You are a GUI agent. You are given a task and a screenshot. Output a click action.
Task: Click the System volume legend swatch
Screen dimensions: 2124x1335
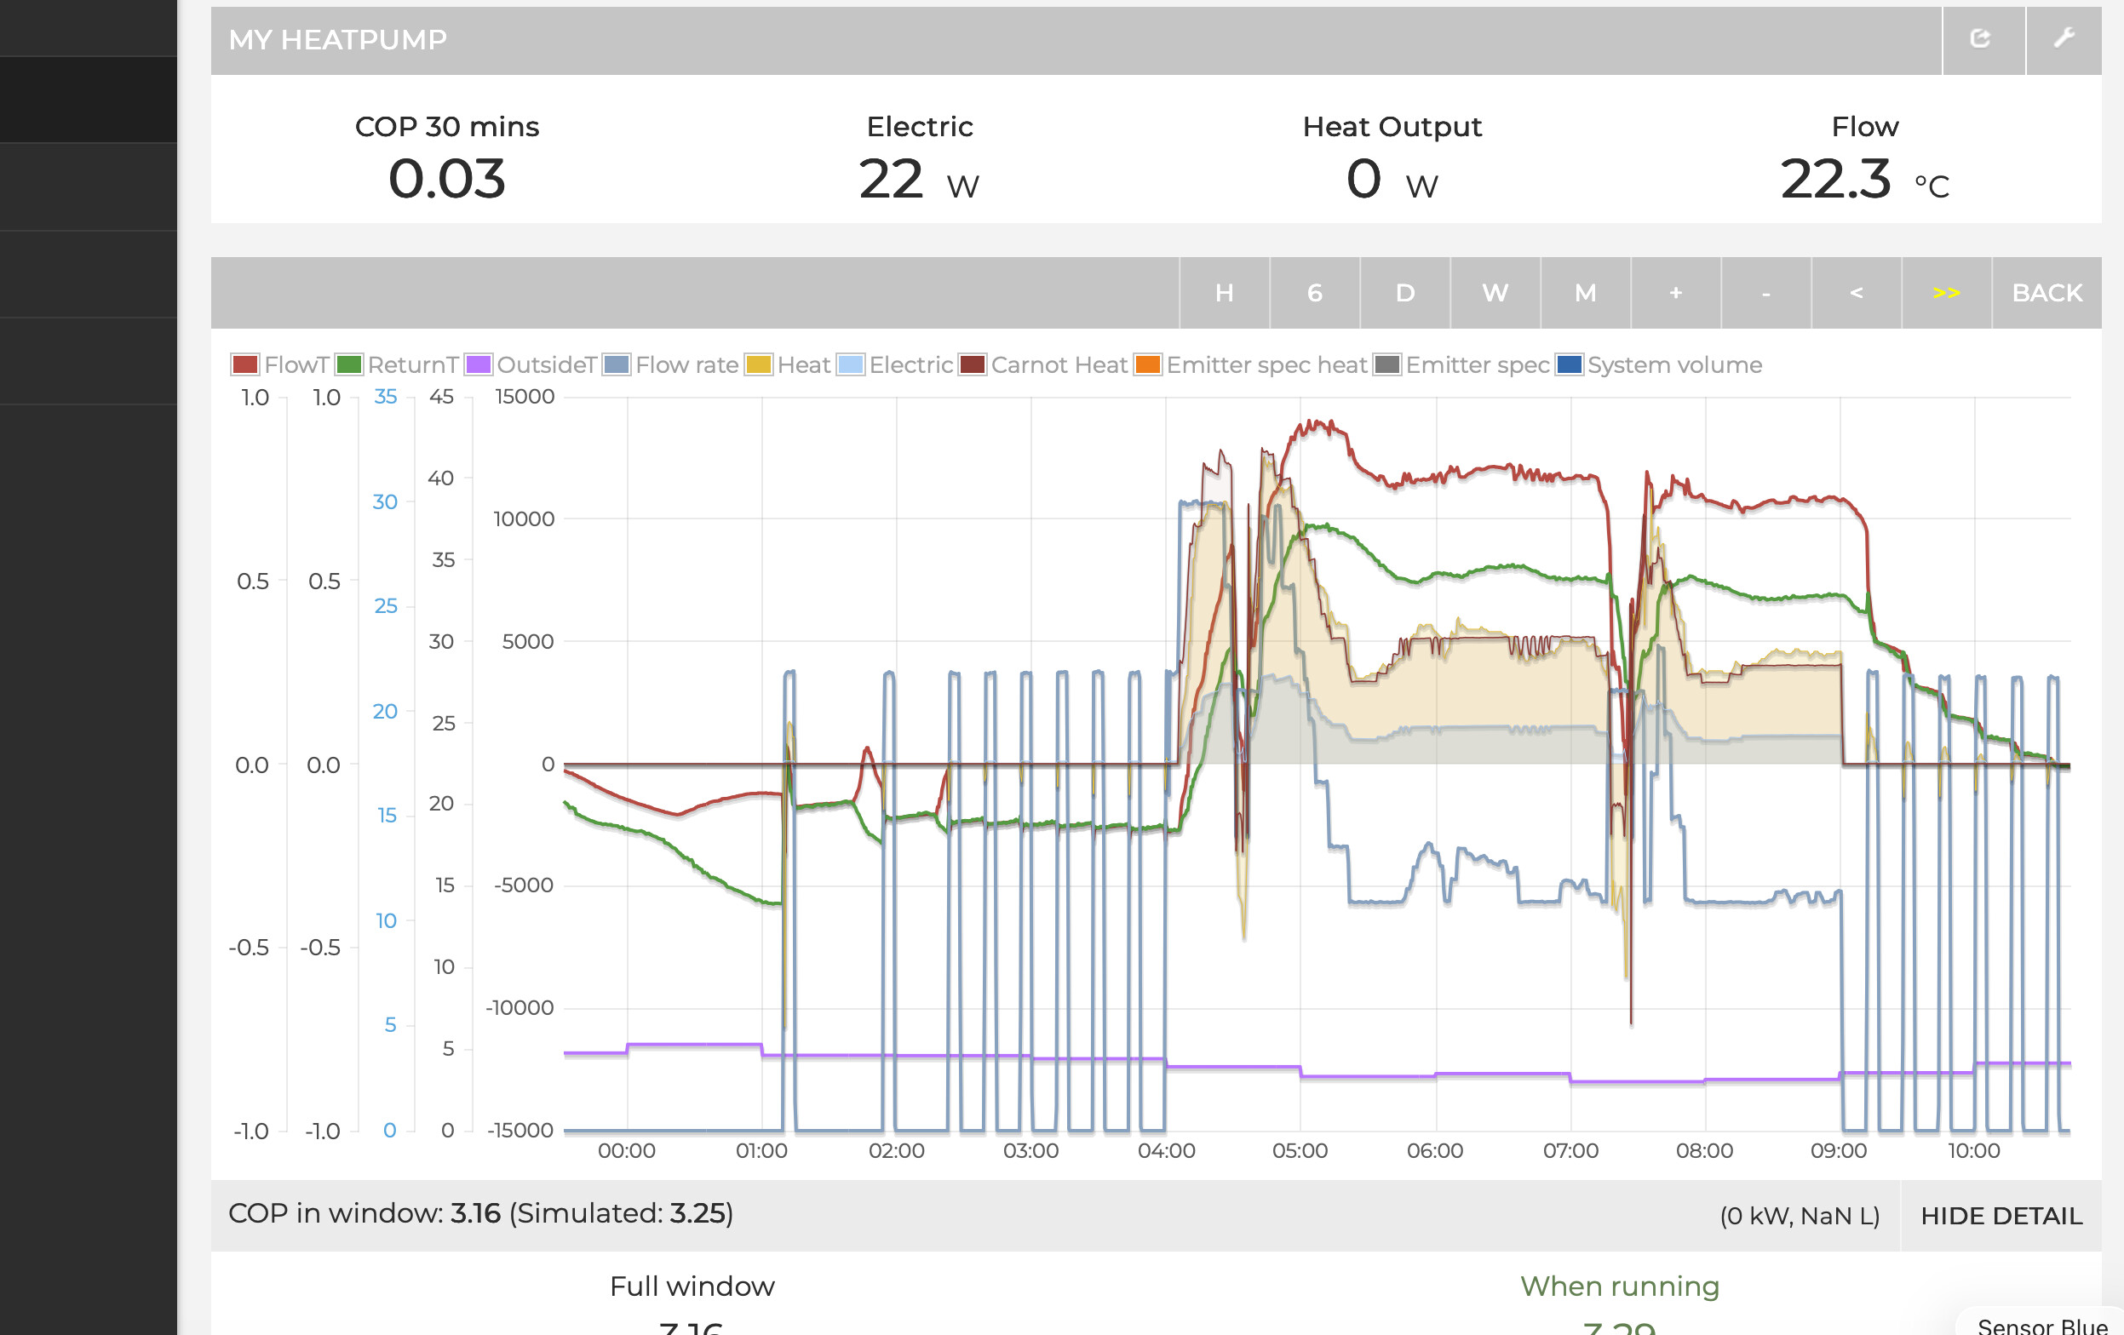[x=1570, y=365]
